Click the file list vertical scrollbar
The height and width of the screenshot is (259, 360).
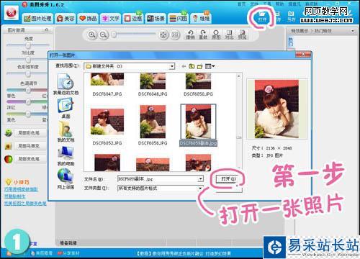238,122
